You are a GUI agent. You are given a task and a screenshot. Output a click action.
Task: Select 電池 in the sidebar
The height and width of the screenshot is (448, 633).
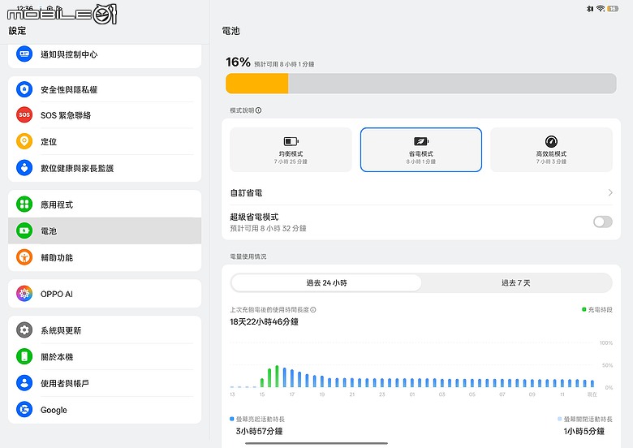pyautogui.click(x=105, y=230)
